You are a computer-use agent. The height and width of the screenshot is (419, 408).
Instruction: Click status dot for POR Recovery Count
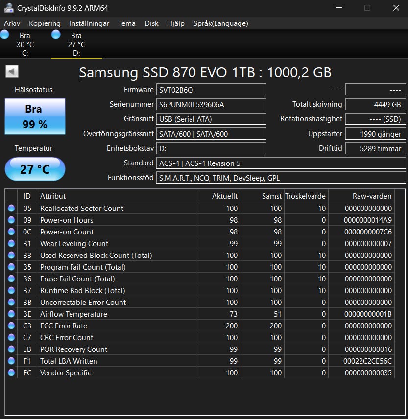coord(11,349)
